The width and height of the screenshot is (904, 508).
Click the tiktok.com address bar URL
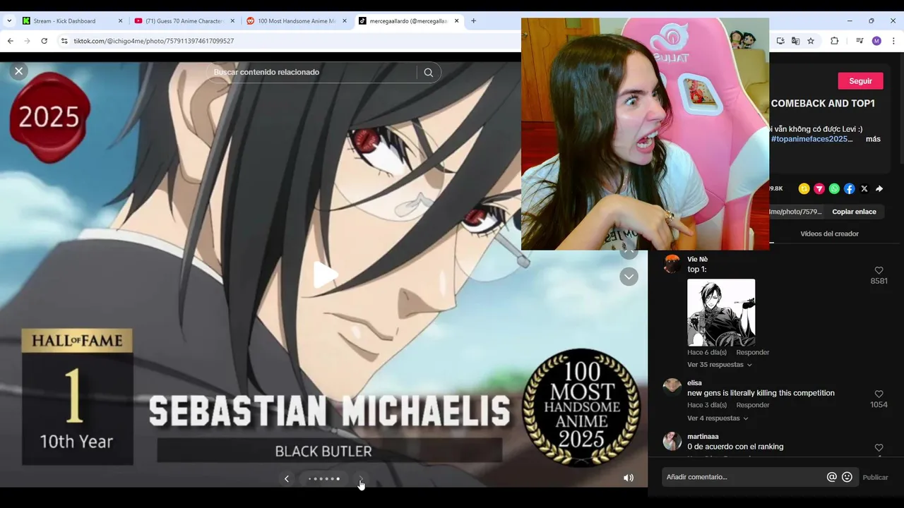154,41
